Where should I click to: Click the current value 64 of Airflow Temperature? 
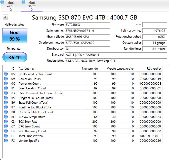[96, 117]
